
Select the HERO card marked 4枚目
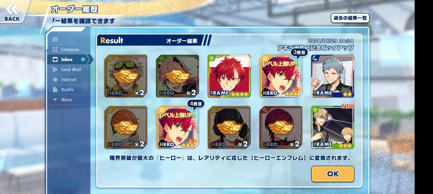tap(178, 128)
